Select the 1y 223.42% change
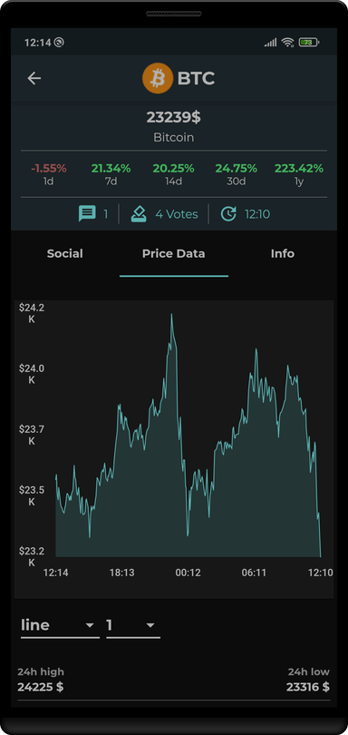Viewport: 348px width, 735px height. point(299,174)
